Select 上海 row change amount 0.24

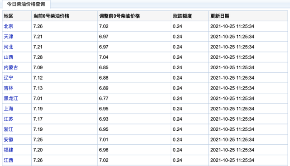177,109
